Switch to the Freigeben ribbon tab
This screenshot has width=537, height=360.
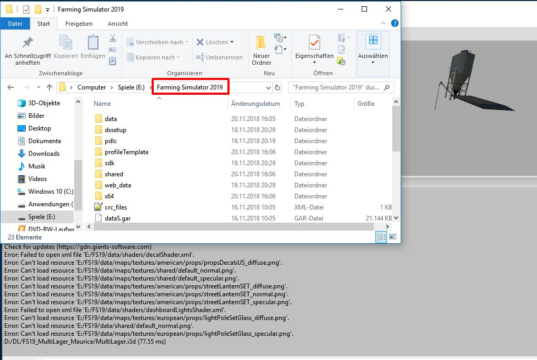79,24
